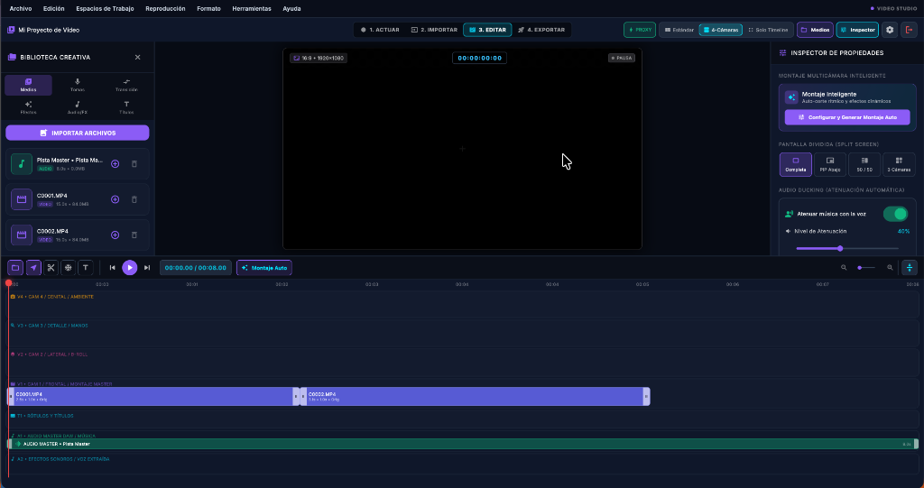924x488 pixels.
Task: Disable Atenuar música con la voz switch
Action: pyautogui.click(x=895, y=214)
